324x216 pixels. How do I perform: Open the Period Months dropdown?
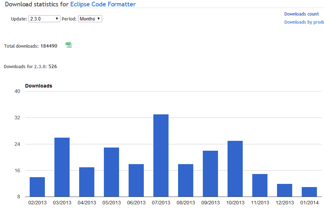click(90, 19)
